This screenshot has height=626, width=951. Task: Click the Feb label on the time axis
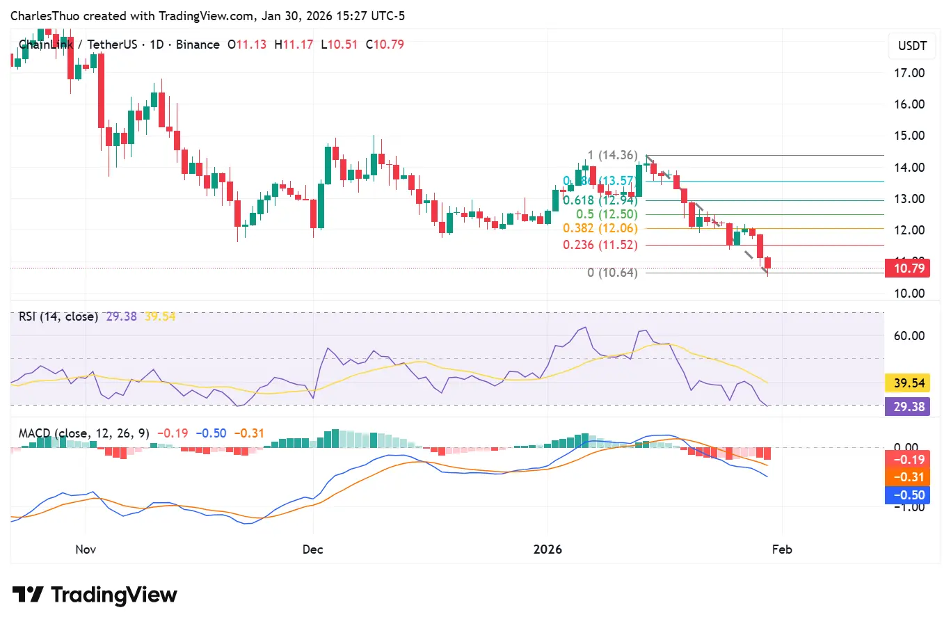coord(782,549)
